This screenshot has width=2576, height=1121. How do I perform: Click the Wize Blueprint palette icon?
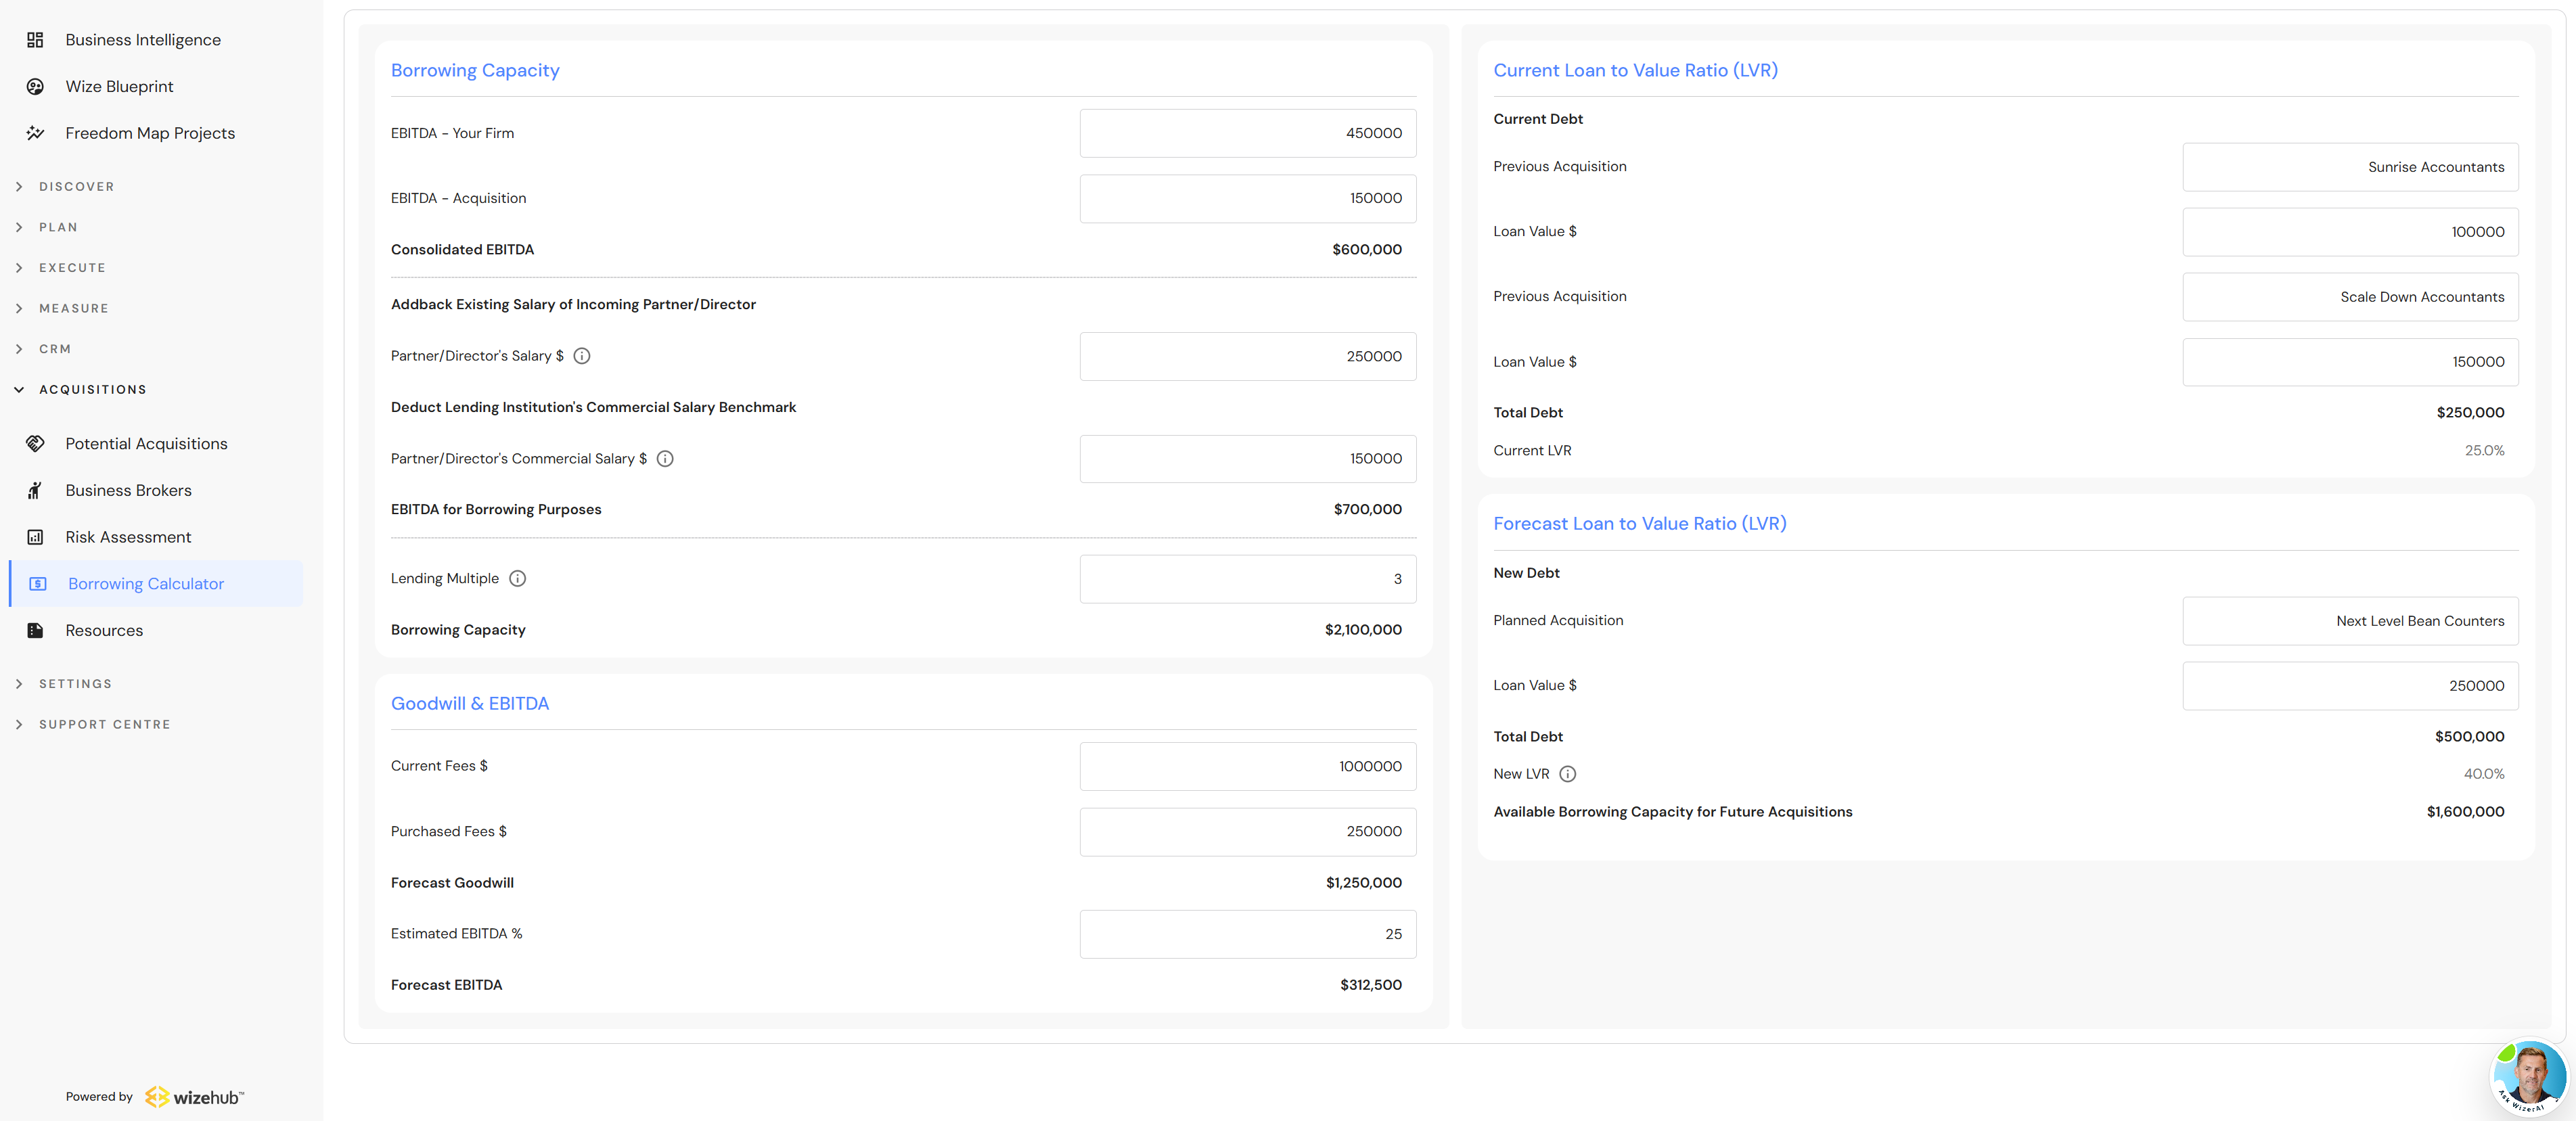(x=35, y=87)
